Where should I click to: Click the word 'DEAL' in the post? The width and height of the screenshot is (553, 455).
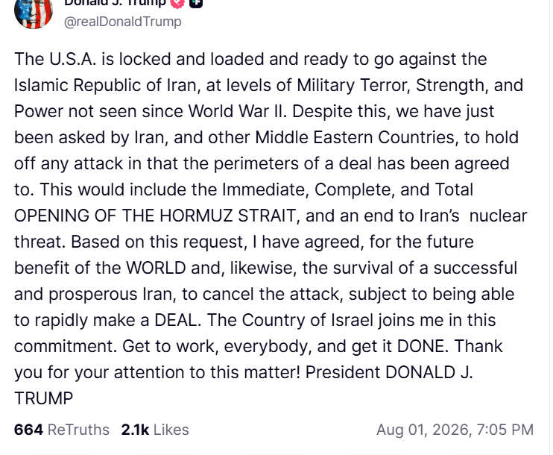coord(175,320)
